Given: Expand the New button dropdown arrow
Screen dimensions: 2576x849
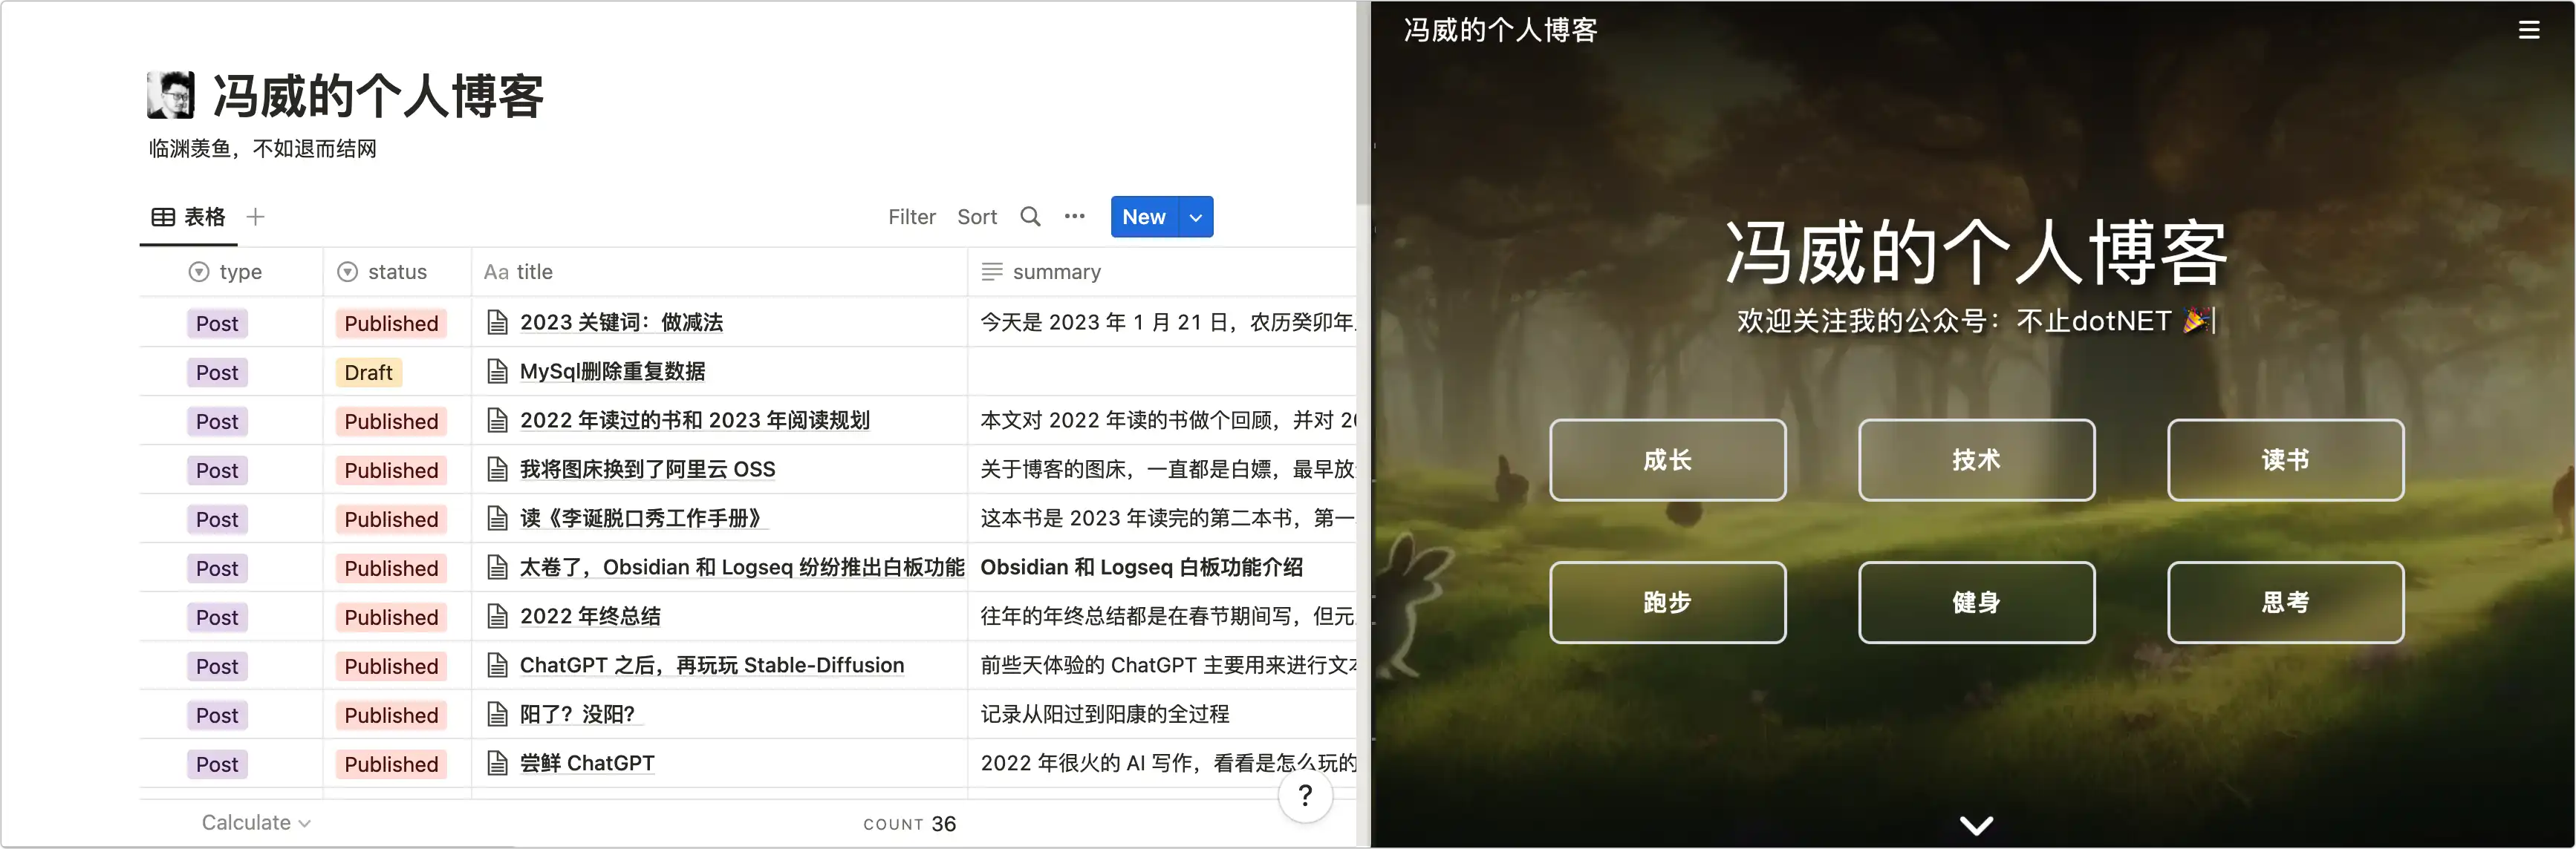Looking at the screenshot, I should 1195,217.
